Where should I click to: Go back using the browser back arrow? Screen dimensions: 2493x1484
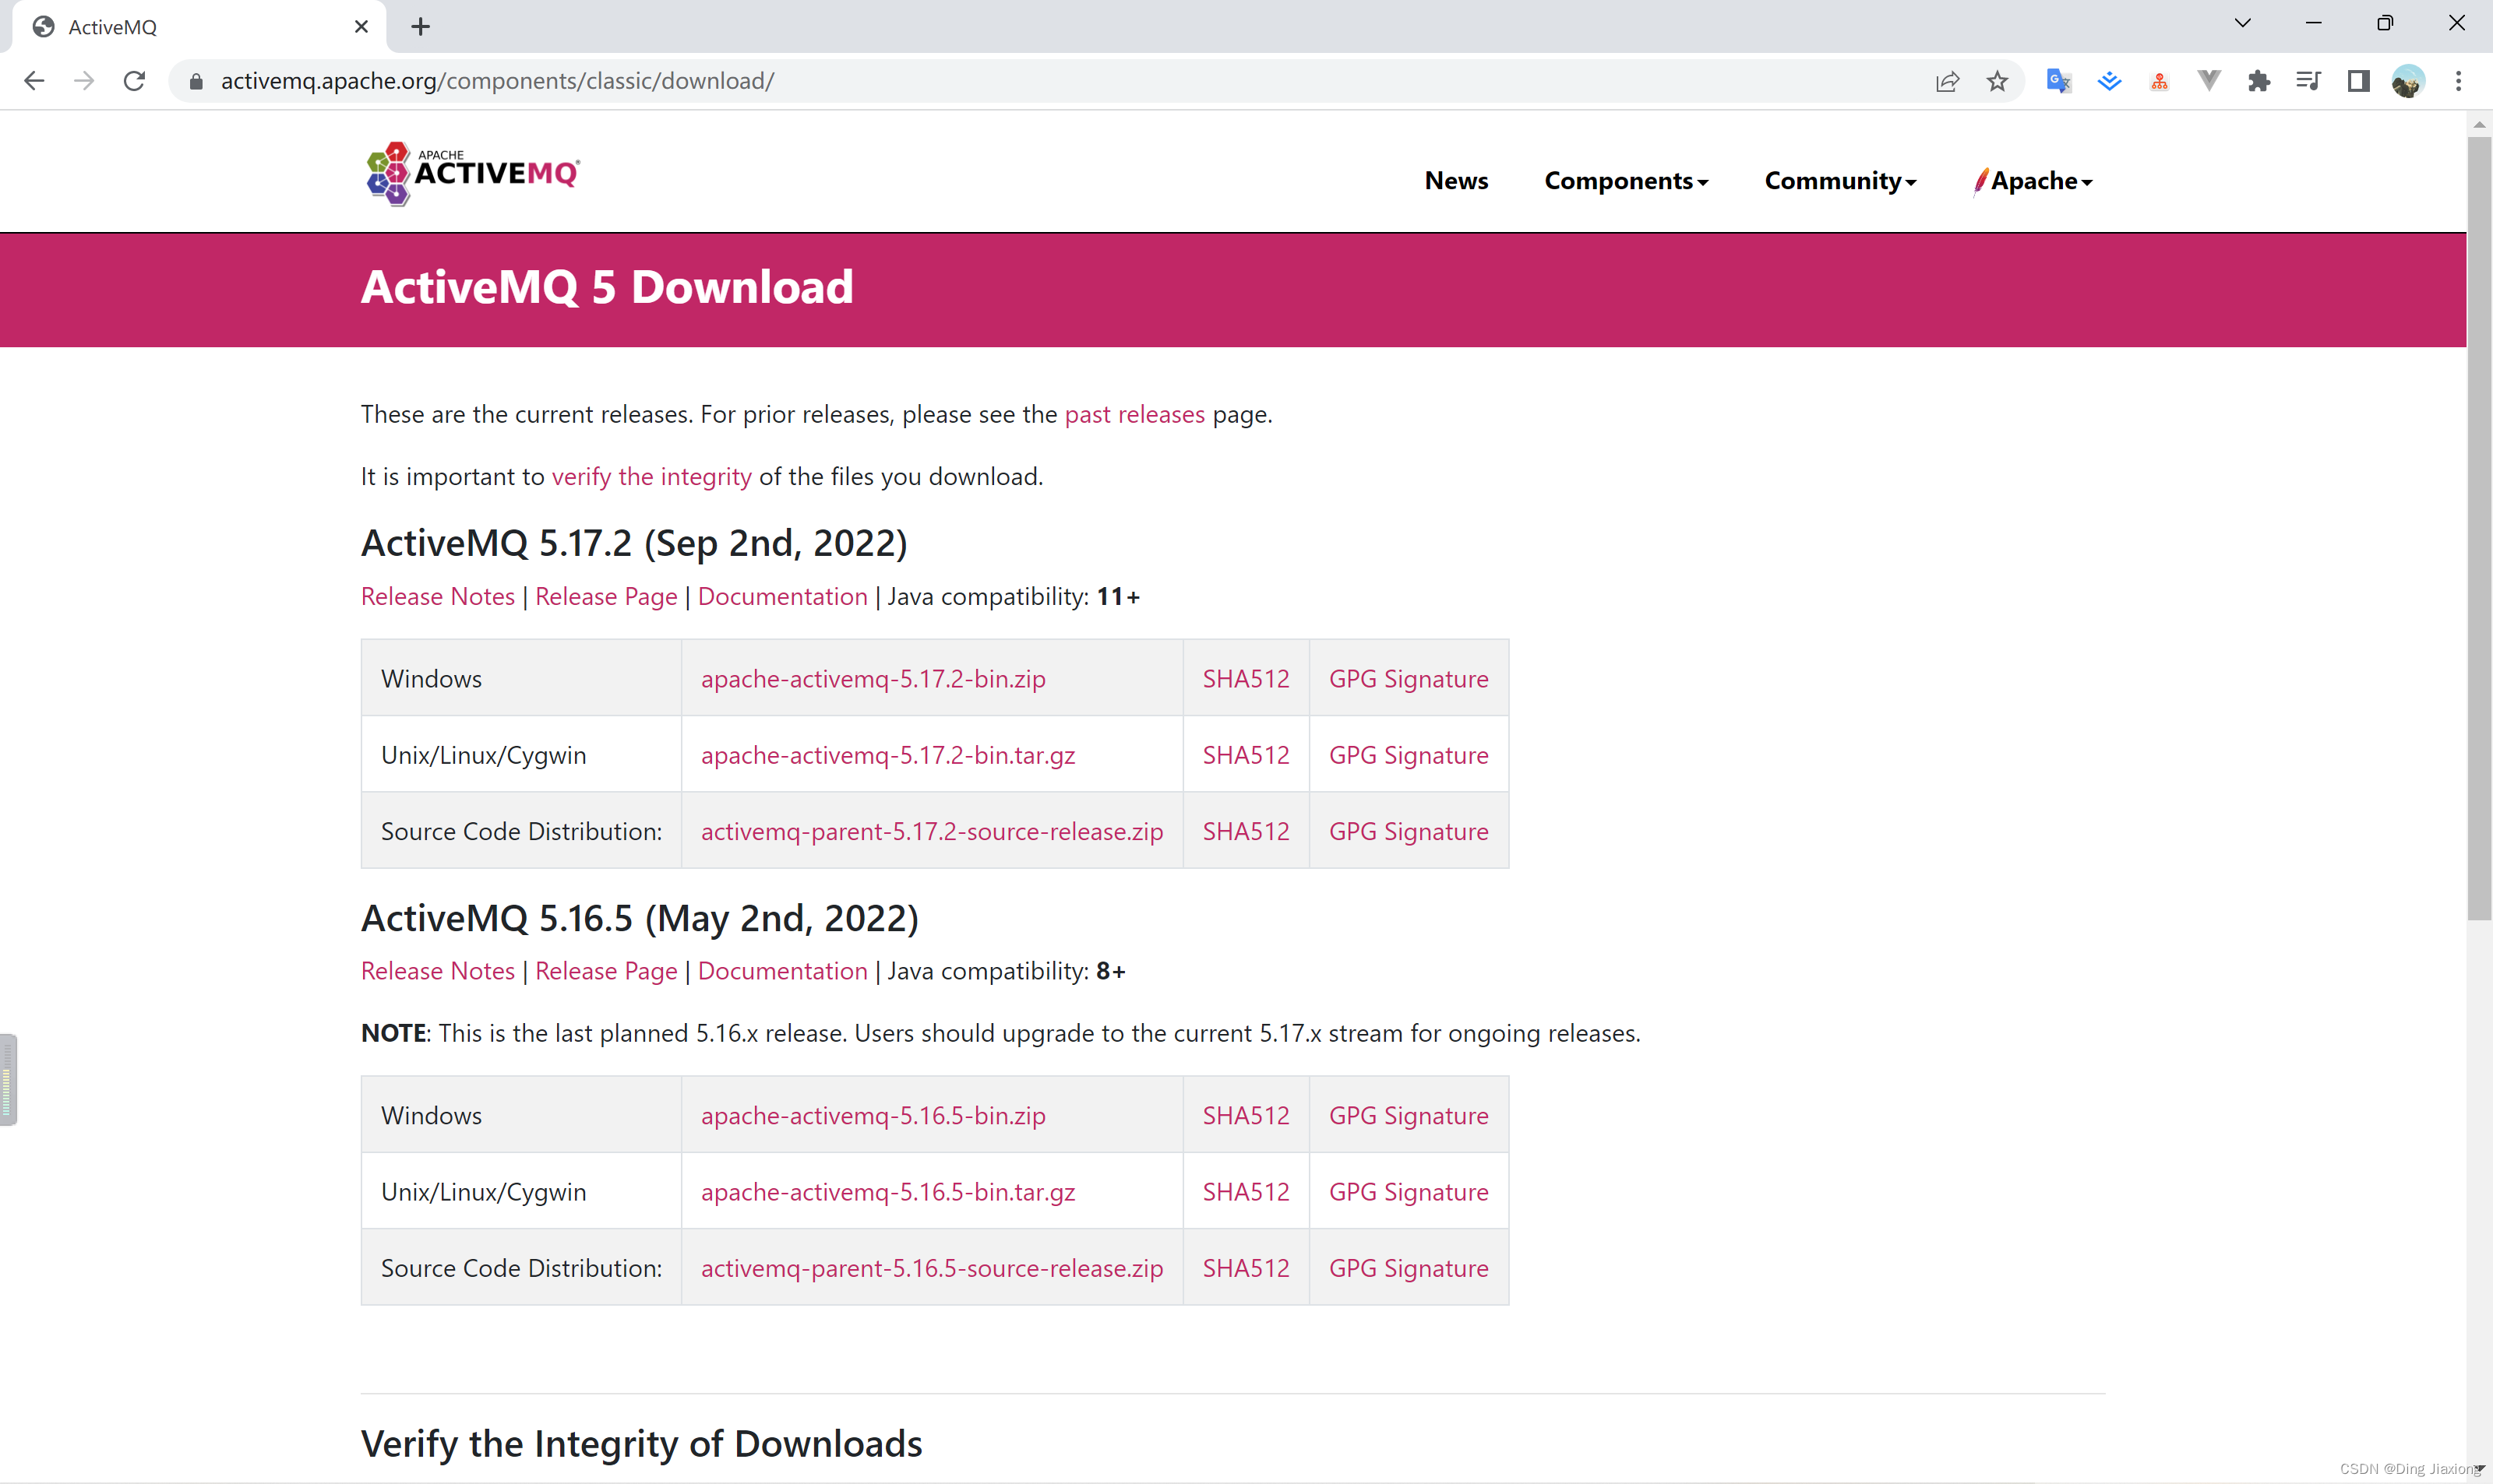coord(34,81)
